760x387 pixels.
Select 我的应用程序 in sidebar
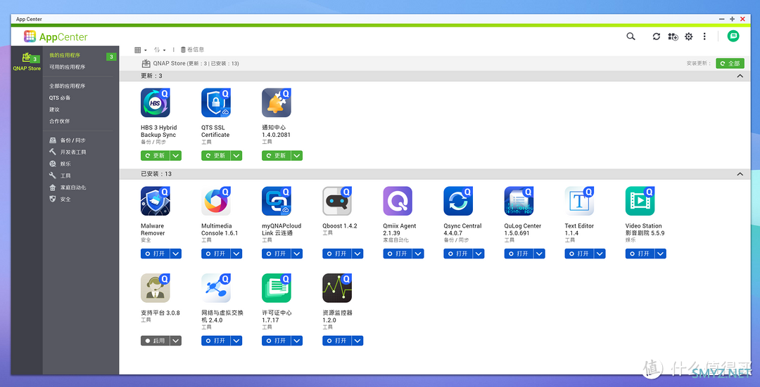pos(65,55)
